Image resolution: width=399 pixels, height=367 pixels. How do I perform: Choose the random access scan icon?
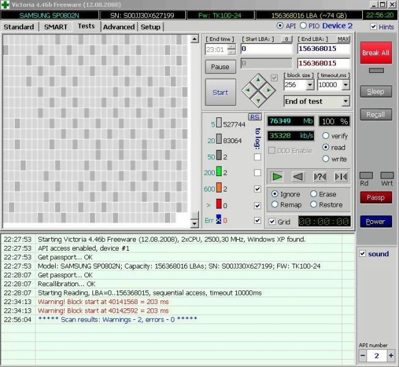(x=319, y=177)
